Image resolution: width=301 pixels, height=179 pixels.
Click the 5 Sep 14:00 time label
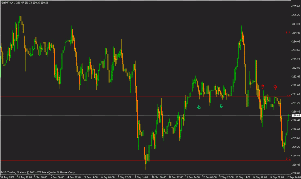coord(91,177)
